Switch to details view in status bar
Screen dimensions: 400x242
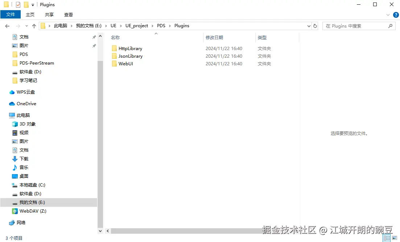pyautogui.click(x=387, y=238)
